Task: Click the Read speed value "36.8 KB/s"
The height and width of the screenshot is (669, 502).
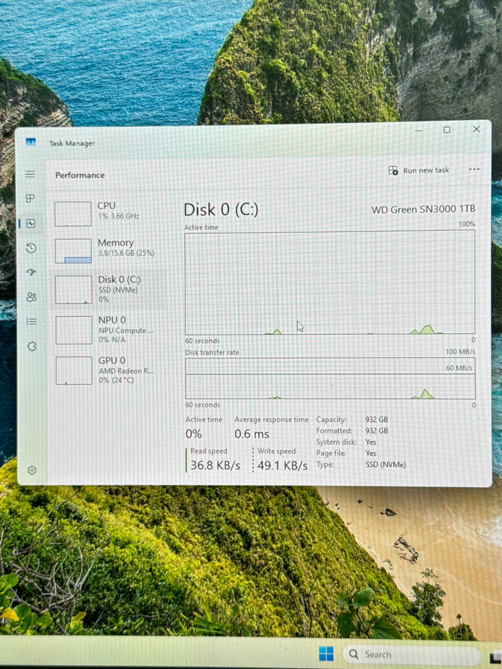Action: tap(215, 465)
